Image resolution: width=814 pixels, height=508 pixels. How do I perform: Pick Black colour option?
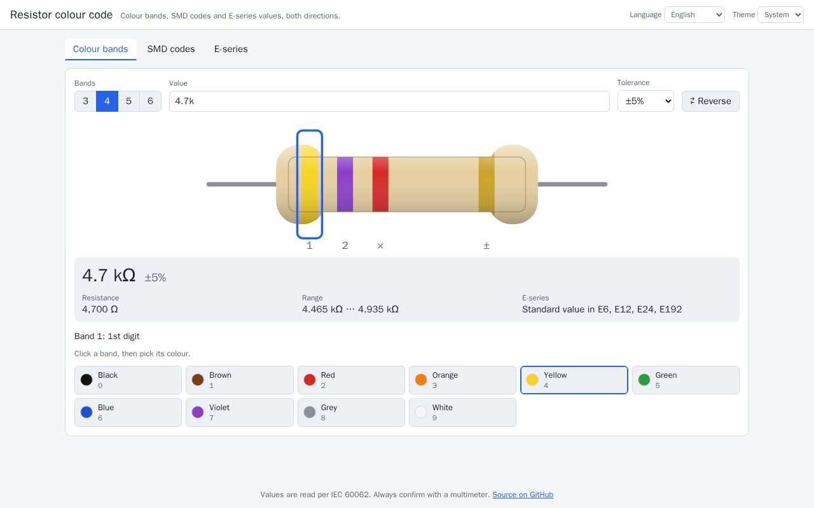[x=128, y=380]
